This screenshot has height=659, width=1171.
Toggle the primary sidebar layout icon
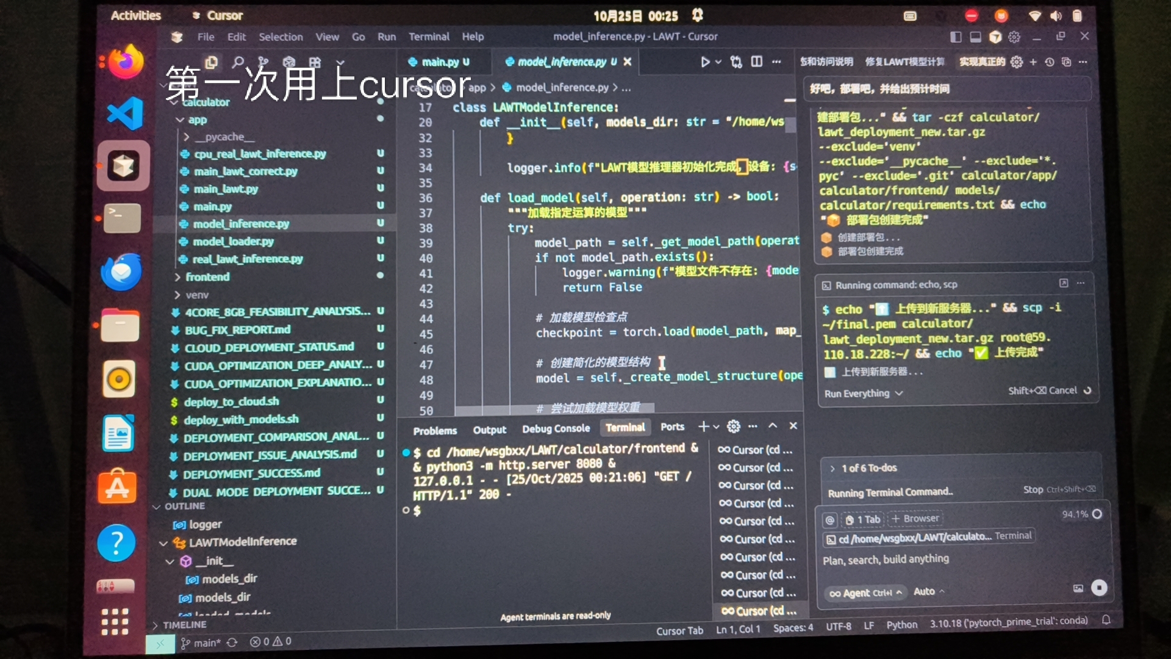click(x=956, y=37)
